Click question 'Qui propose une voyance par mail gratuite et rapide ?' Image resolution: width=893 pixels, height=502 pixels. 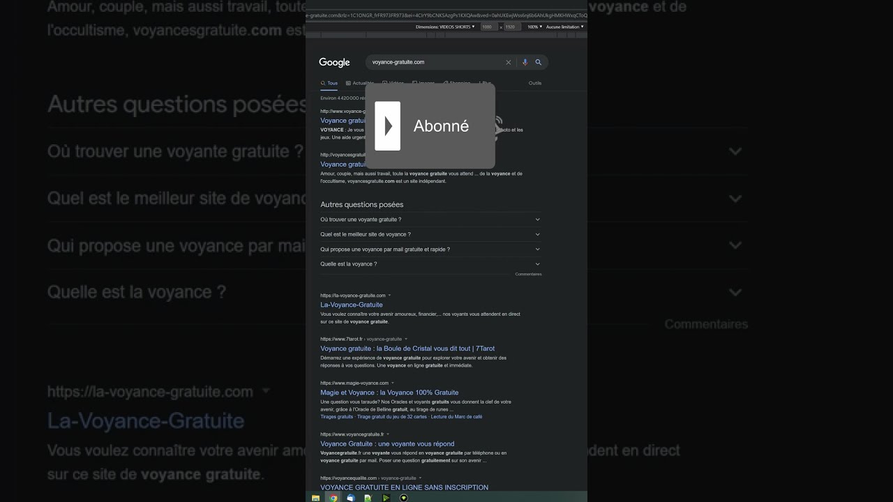(x=385, y=249)
